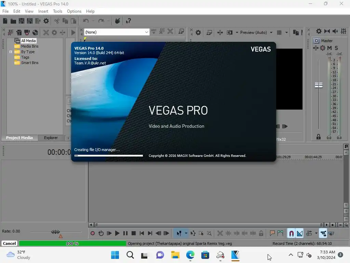Open the Auto Ripple dropdown arrow
Viewport: 350px width, 263px height.
(x=316, y=234)
